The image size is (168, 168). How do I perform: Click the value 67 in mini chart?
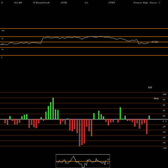pyautogui.click(x=108, y=163)
